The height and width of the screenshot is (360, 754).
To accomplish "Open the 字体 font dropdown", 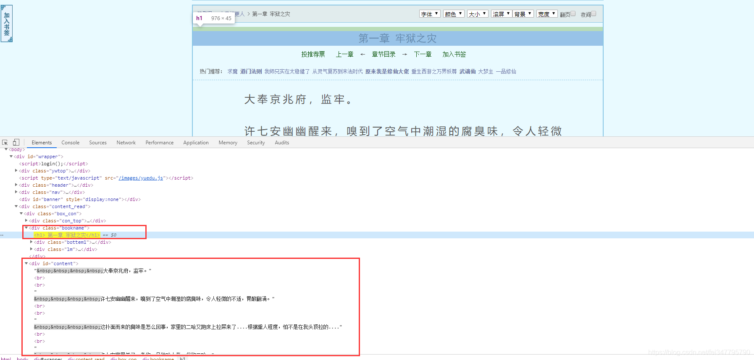I will click(430, 14).
